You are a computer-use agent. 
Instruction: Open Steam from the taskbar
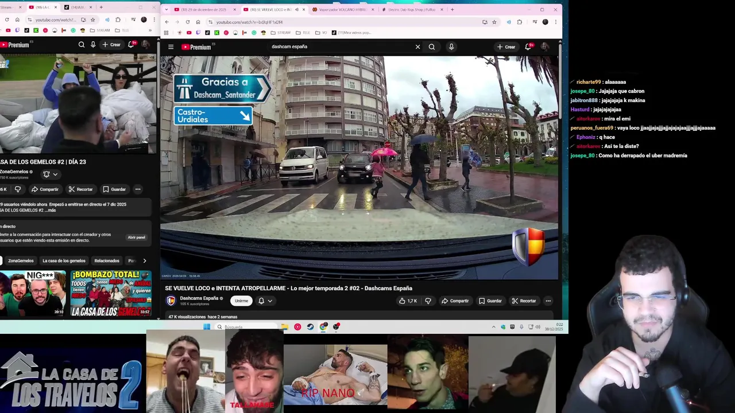tap(310, 327)
